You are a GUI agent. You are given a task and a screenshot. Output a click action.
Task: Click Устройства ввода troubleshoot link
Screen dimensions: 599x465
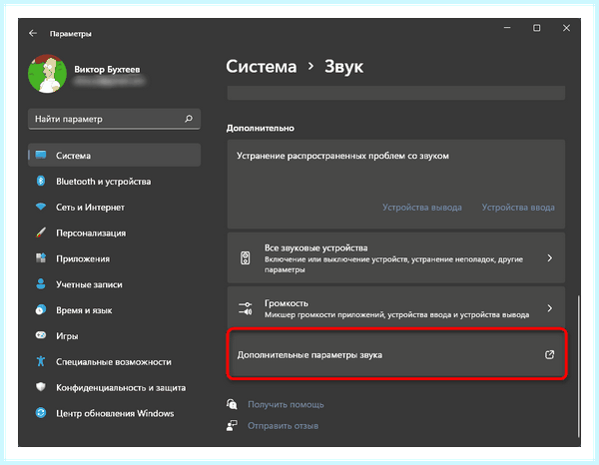(518, 208)
